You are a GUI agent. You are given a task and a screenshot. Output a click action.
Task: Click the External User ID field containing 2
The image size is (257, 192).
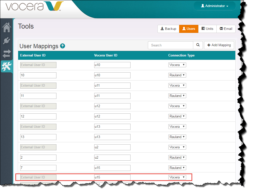(x=38, y=158)
